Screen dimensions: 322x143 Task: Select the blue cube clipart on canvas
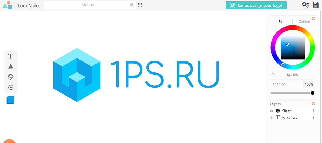77,75
